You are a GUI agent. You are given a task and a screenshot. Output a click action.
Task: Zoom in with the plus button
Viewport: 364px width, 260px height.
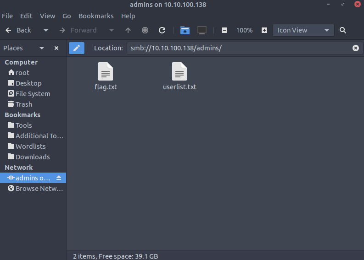[264, 30]
